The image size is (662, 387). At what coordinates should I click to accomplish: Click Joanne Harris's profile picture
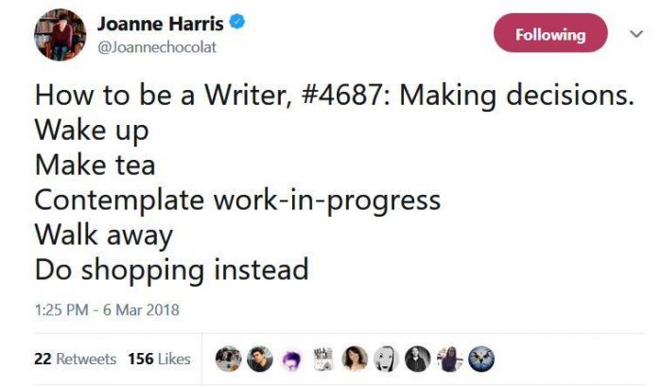coord(61,35)
